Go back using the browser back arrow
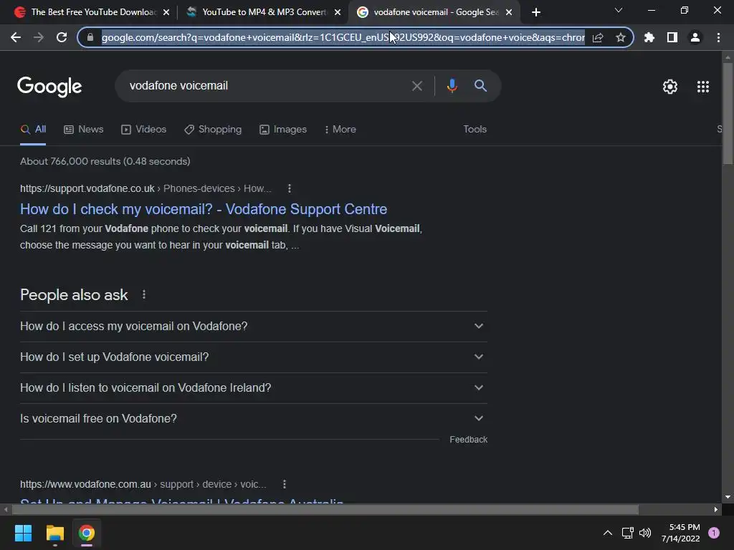The height and width of the screenshot is (550, 734). (16, 37)
